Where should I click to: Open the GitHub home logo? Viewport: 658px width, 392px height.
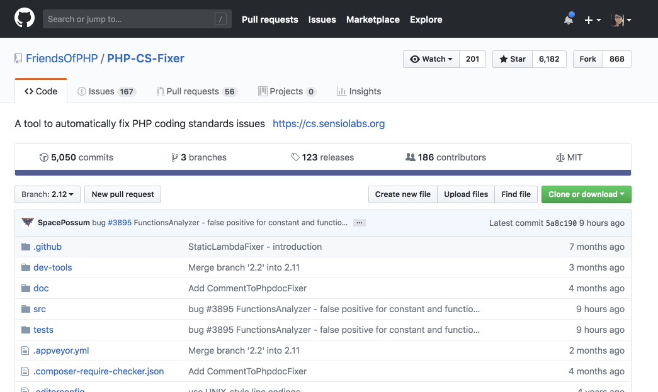coord(25,19)
